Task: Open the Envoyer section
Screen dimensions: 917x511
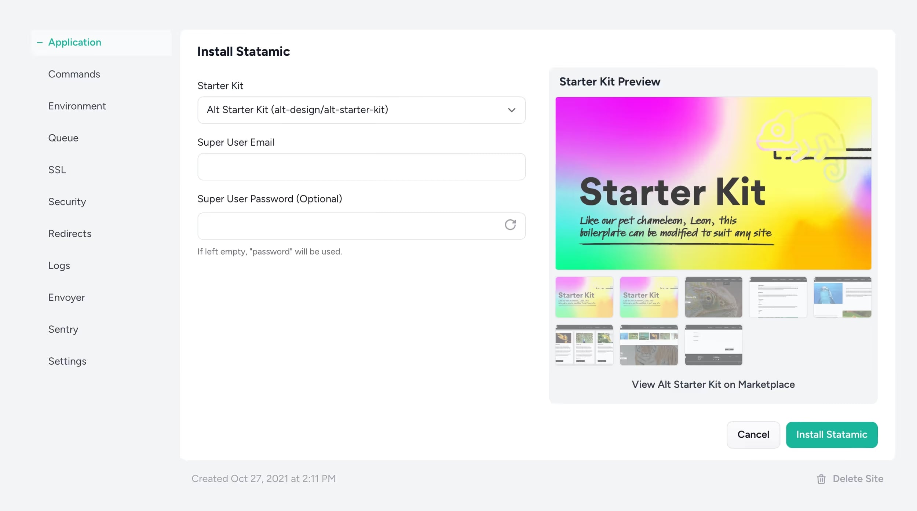Action: pyautogui.click(x=66, y=298)
